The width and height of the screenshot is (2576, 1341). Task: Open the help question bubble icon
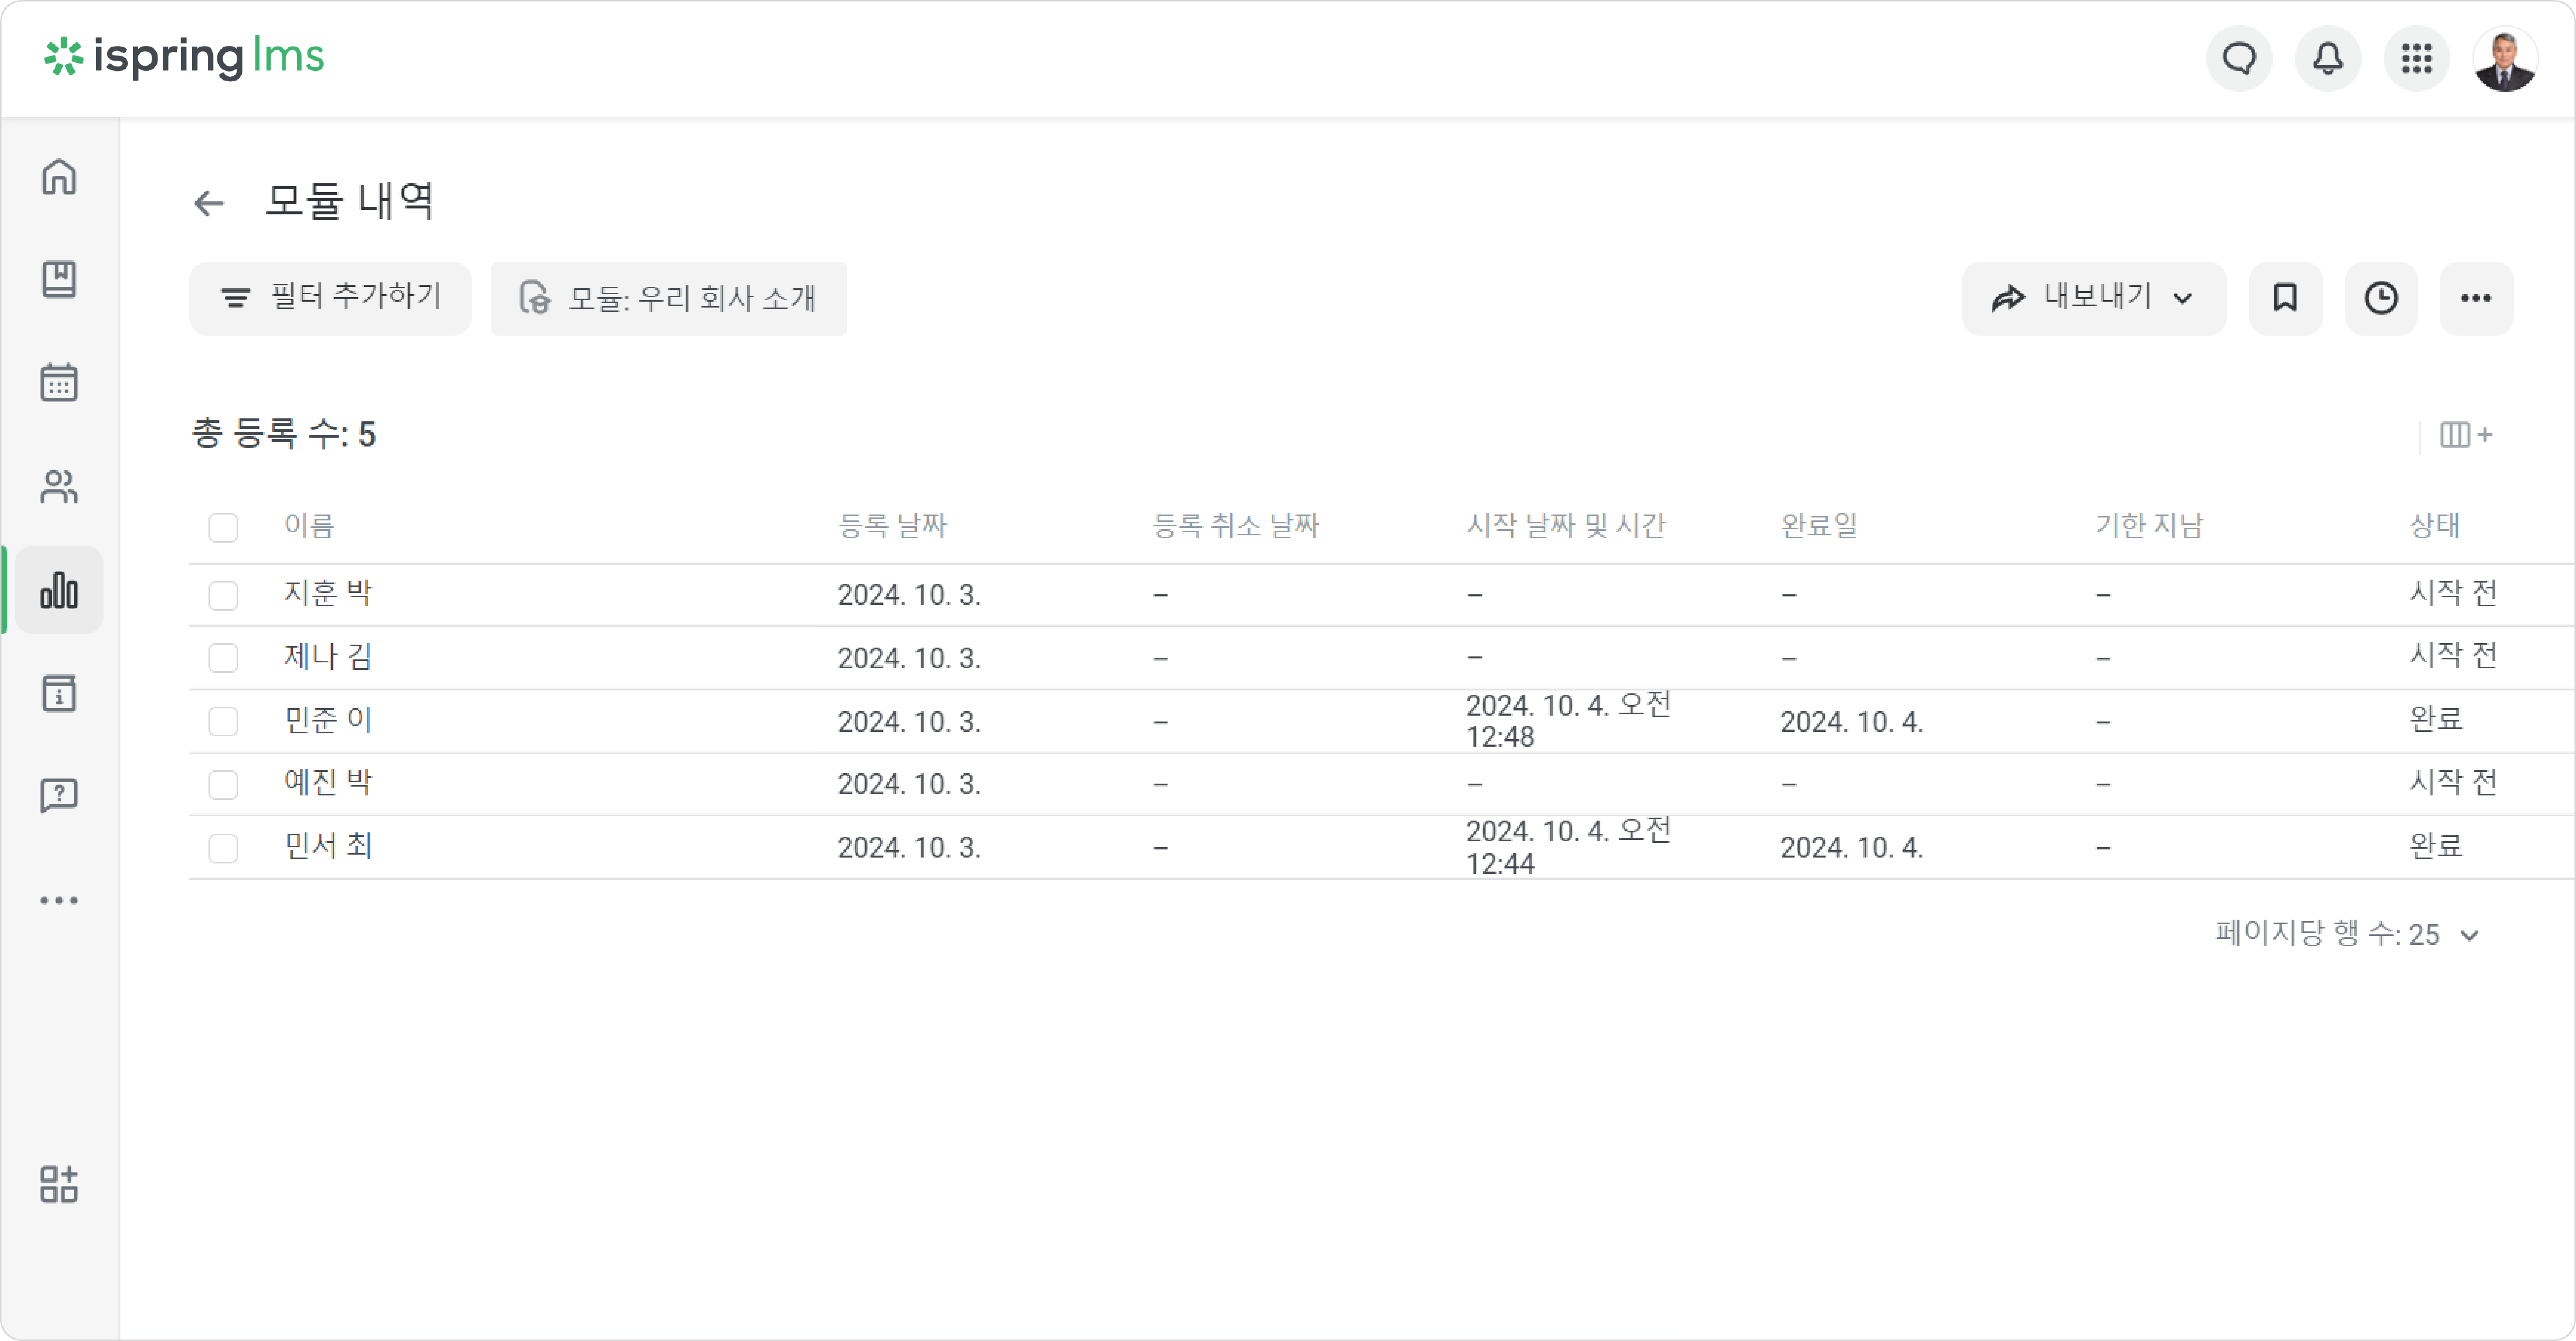click(x=59, y=796)
